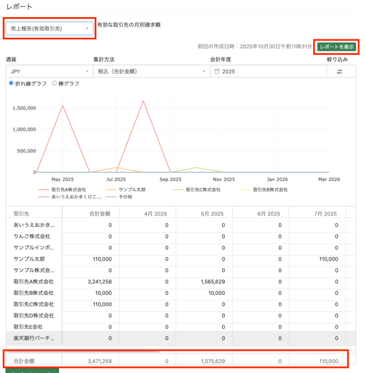Switch to 棒グラフ radio button

coord(54,83)
